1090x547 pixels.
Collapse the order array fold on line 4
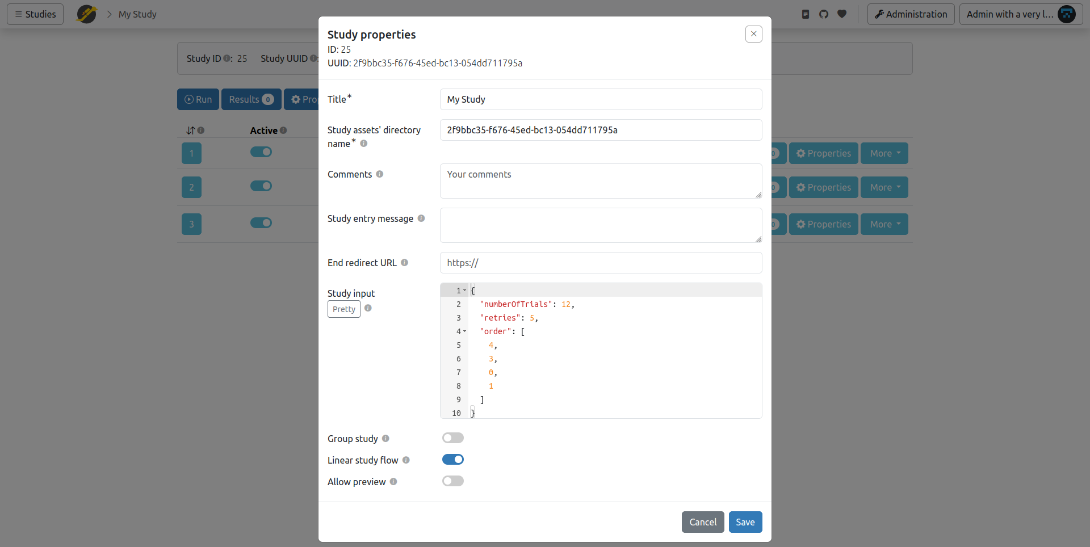point(464,331)
